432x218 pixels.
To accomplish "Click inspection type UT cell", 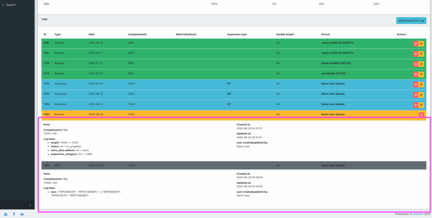I will pyautogui.click(x=229, y=104).
